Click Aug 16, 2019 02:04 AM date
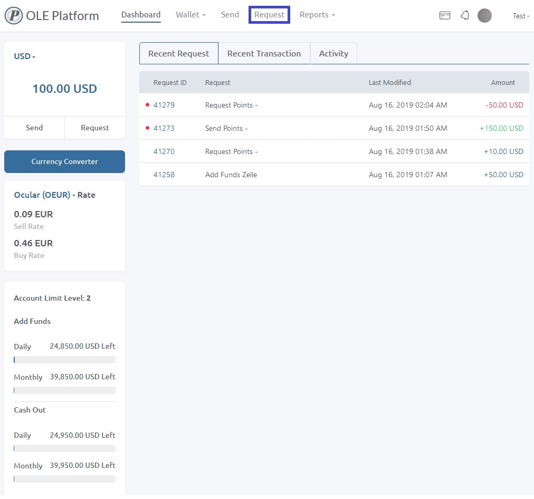This screenshot has height=499, width=534. 408,105
